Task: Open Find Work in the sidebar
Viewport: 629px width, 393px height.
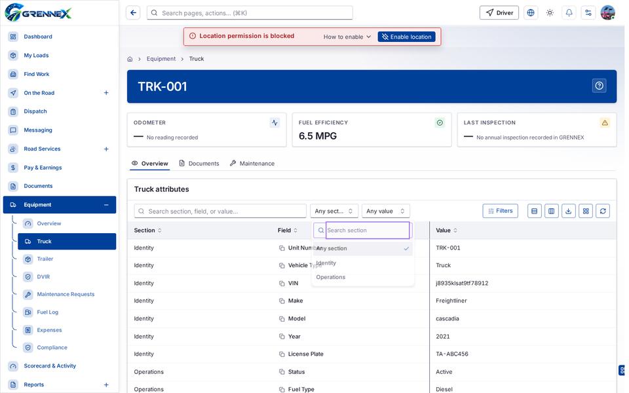Action: 60,74
